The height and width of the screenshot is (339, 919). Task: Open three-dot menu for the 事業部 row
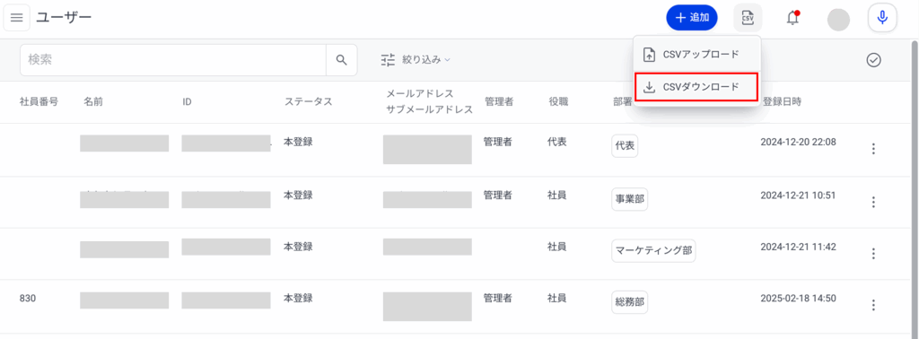pyautogui.click(x=873, y=202)
